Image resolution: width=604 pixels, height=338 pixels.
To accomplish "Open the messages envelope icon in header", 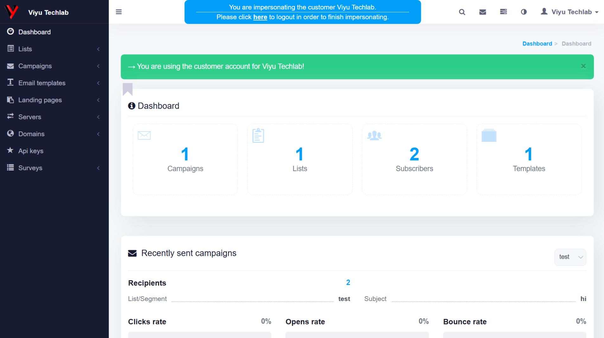I will tap(482, 12).
